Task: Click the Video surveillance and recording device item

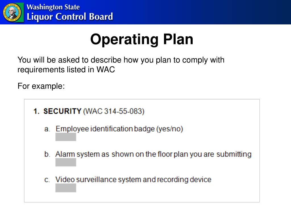Action: 133,179
